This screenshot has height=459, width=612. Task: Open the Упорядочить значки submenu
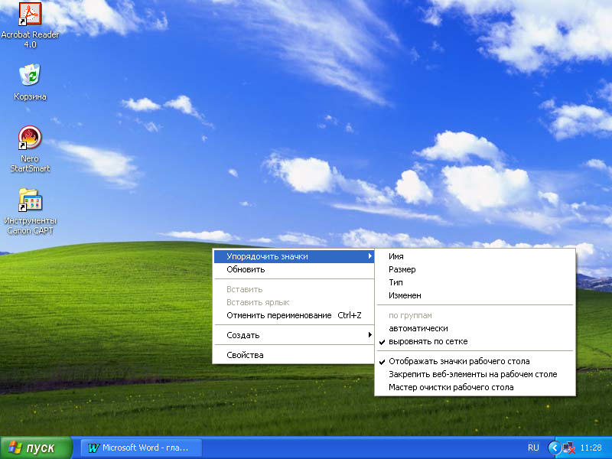[294, 256]
